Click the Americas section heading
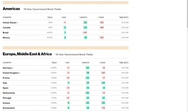Image resolution: width=188 pixels, height=112 pixels. click(x=11, y=9)
